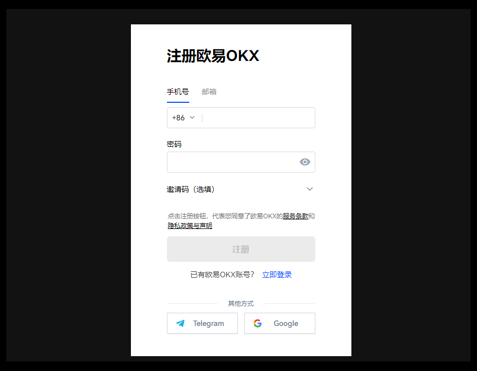
Task: Open the 隐私政策与声明 link
Action: click(x=190, y=226)
